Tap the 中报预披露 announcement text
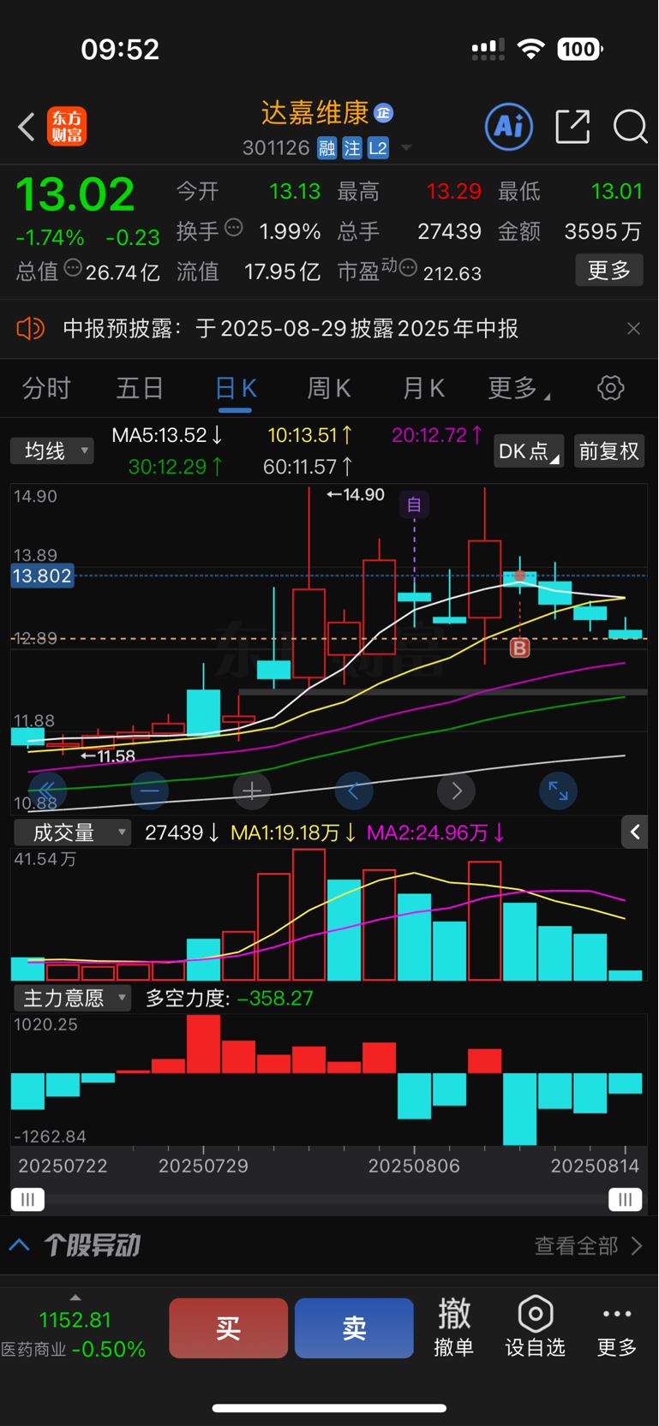The height and width of the screenshot is (1426, 659). tap(291, 329)
